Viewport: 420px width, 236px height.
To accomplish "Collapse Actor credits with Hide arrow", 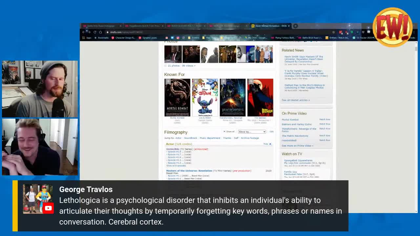I will [x=268, y=144].
